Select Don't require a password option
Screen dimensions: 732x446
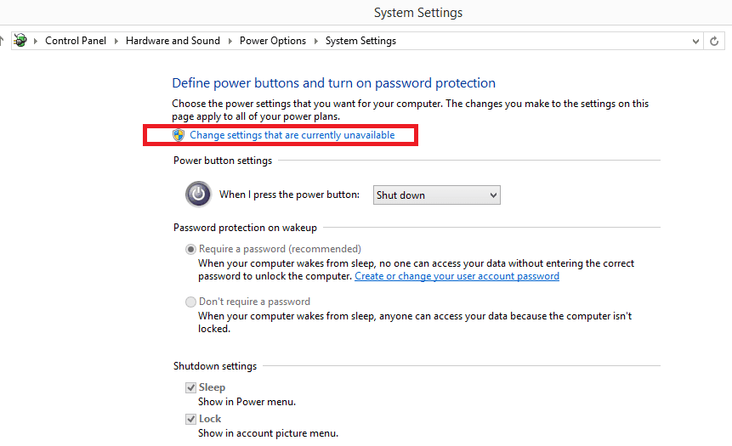(x=190, y=302)
